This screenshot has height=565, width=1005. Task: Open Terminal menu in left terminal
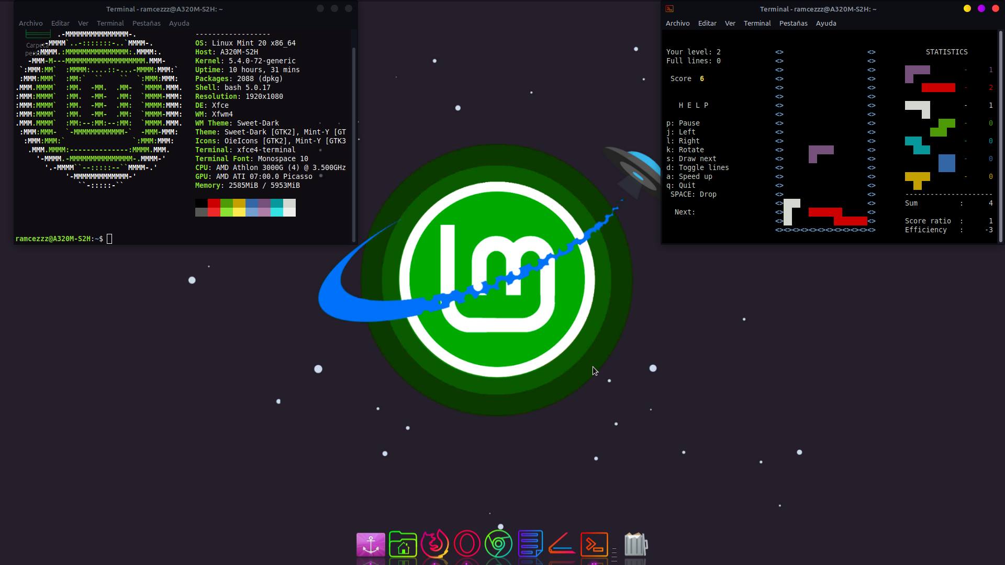[110, 23]
